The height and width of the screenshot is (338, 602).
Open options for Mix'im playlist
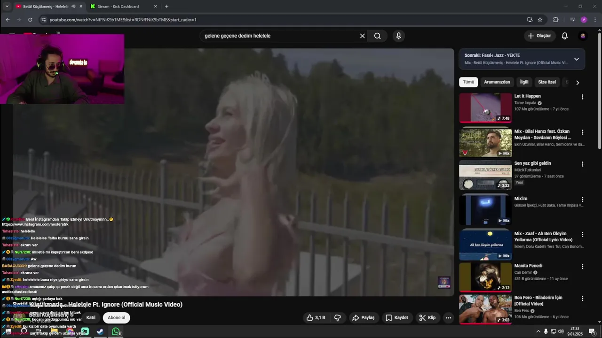582,200
